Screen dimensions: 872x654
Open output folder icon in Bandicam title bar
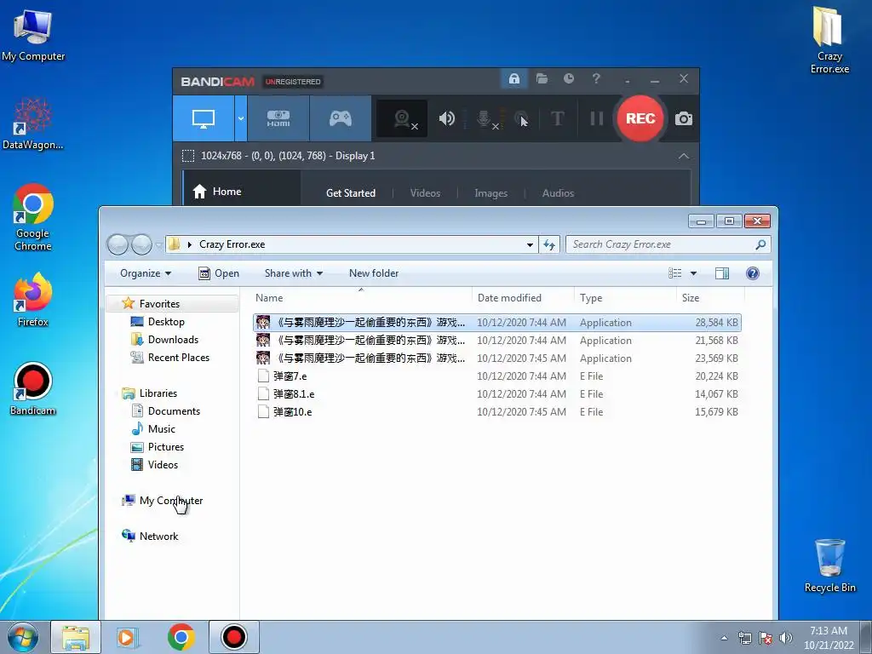coord(542,78)
